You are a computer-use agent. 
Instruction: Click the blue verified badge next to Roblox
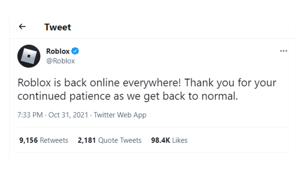pos(75,51)
